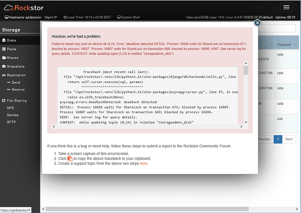This screenshot has height=213, width=301.
Task: Click the Local Time clock icon
Action: coord(65,17)
